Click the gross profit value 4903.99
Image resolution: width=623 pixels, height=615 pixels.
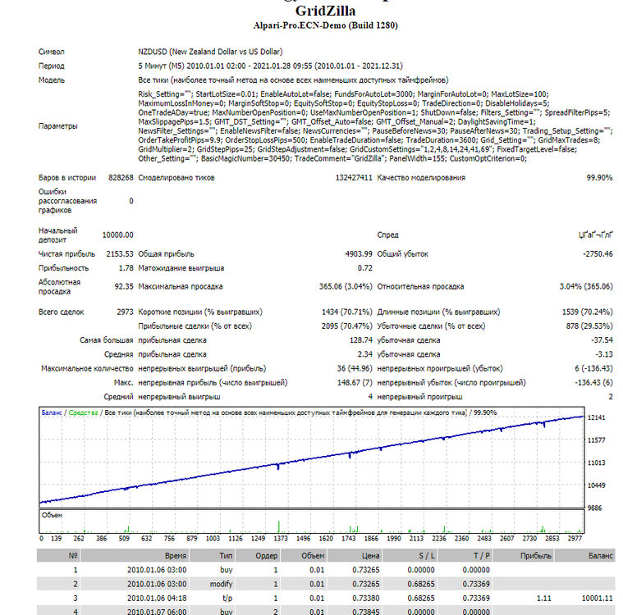(x=359, y=254)
